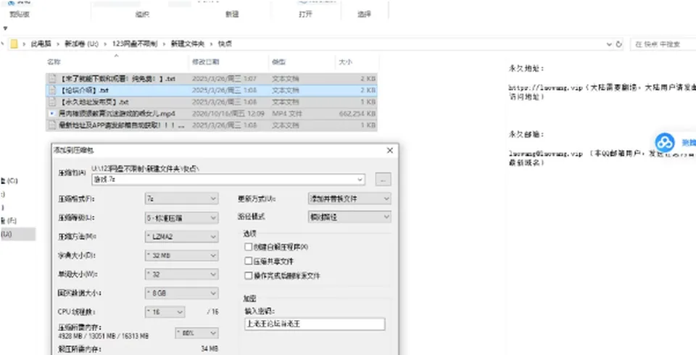Image resolution: width=696 pixels, height=355 pixels.
Task: Open the 字典大小 dropdown showing 32 MB
Action: tap(181, 256)
